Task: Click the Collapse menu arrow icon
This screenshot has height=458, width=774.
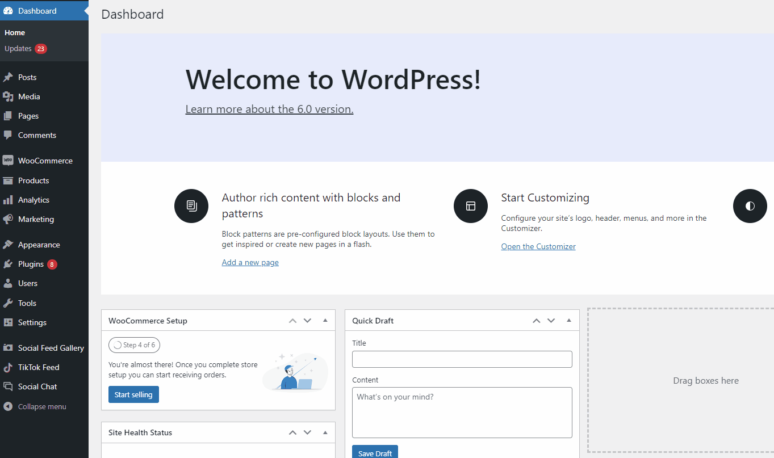Action: 8,406
